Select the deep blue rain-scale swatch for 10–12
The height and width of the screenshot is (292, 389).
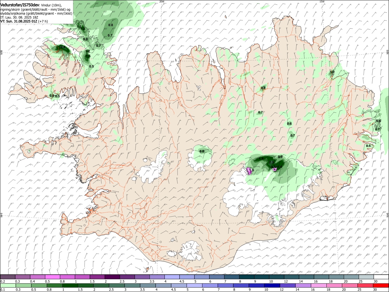pyautogui.click(x=272, y=286)
